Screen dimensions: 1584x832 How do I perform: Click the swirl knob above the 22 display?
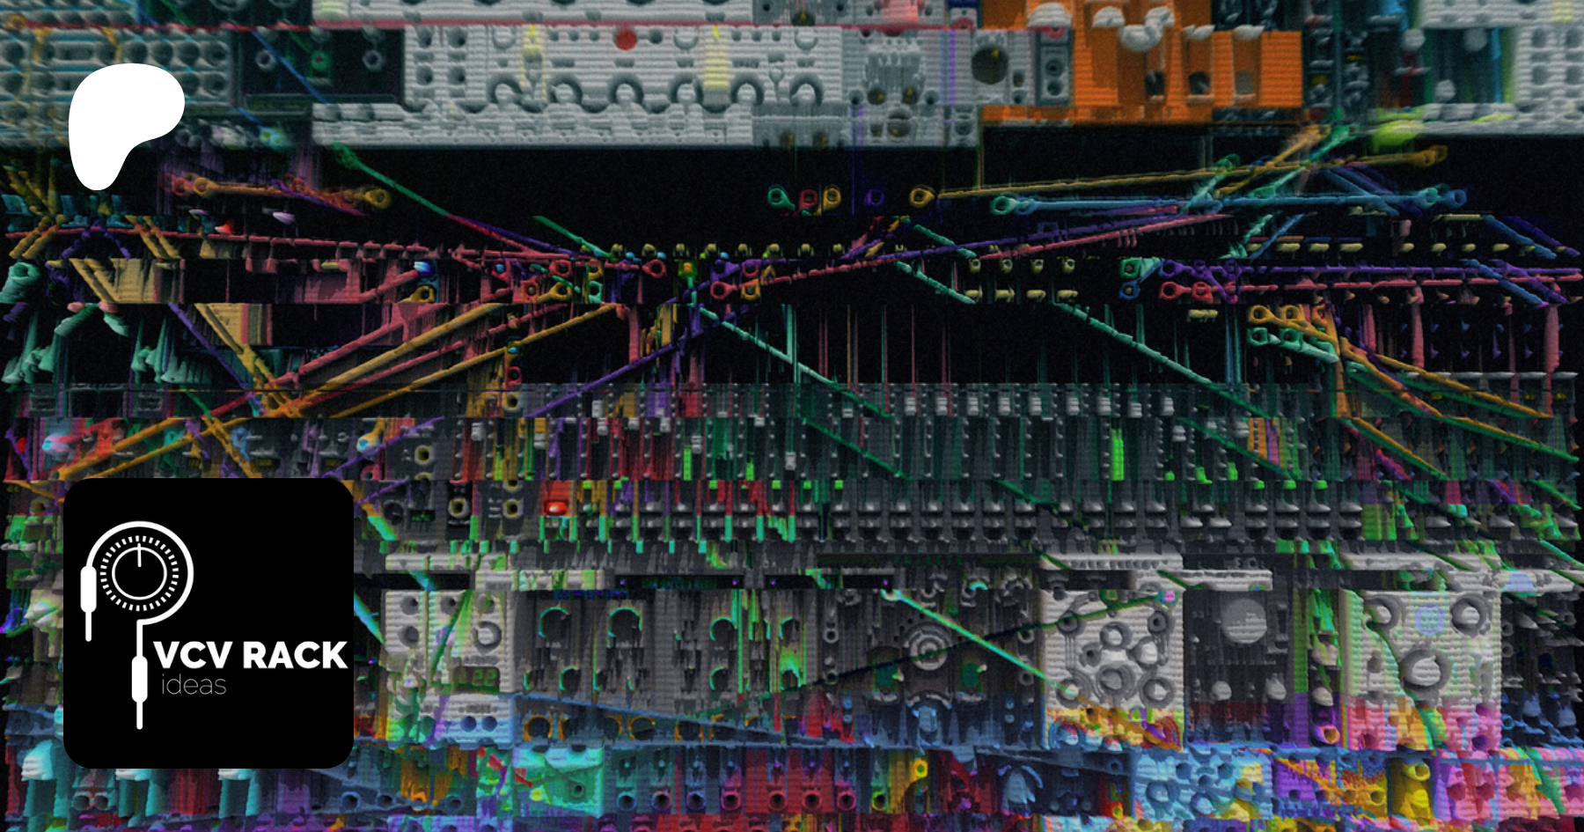click(487, 634)
